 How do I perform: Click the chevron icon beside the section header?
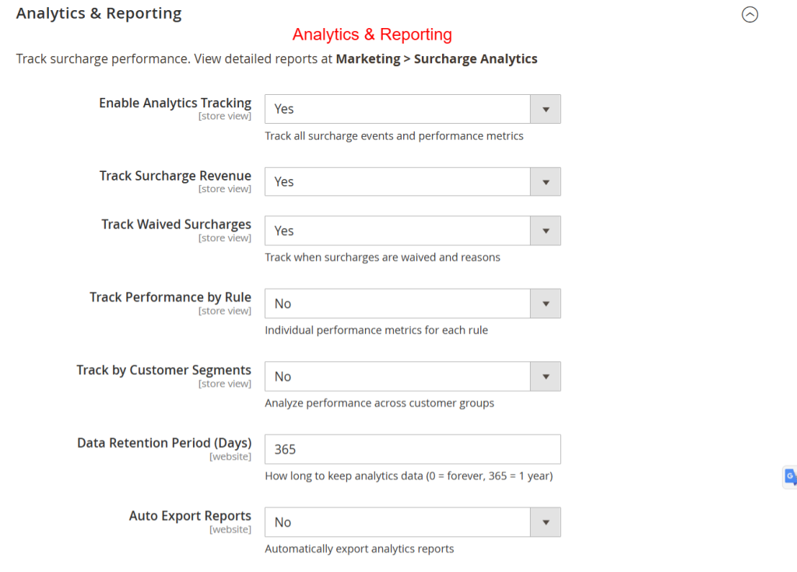point(750,14)
